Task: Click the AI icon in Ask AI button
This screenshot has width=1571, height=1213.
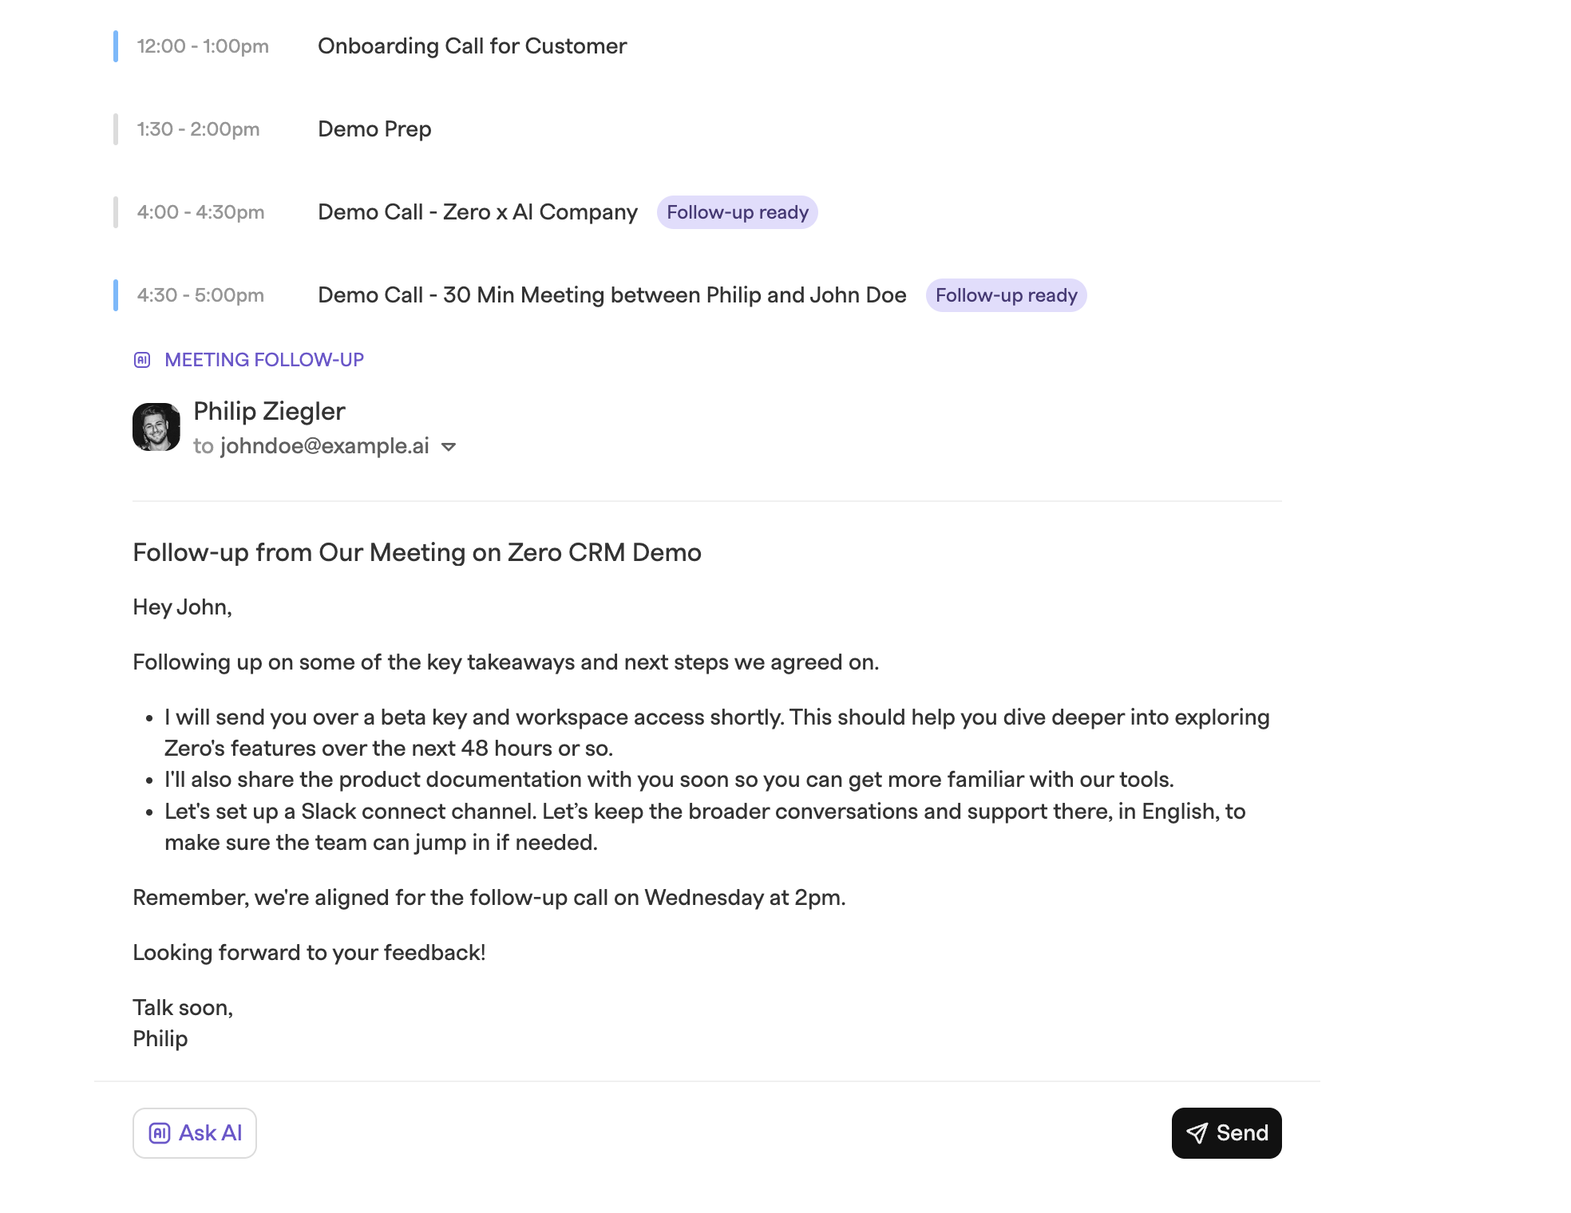Action: (x=160, y=1133)
